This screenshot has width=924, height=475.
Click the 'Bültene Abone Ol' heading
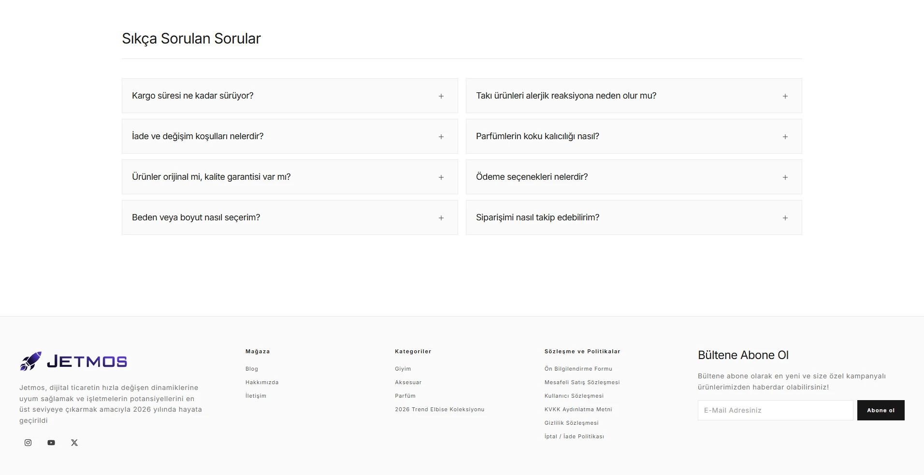(743, 355)
